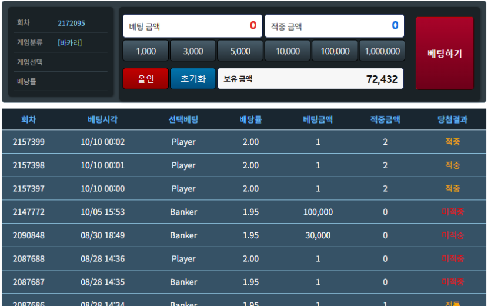This screenshot has height=306, width=491.
Task: Choose the 5,000 amount button
Action: pyautogui.click(x=240, y=51)
